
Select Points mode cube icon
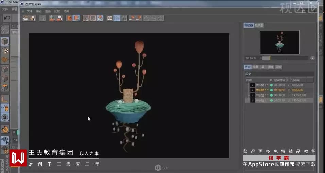tap(5, 69)
